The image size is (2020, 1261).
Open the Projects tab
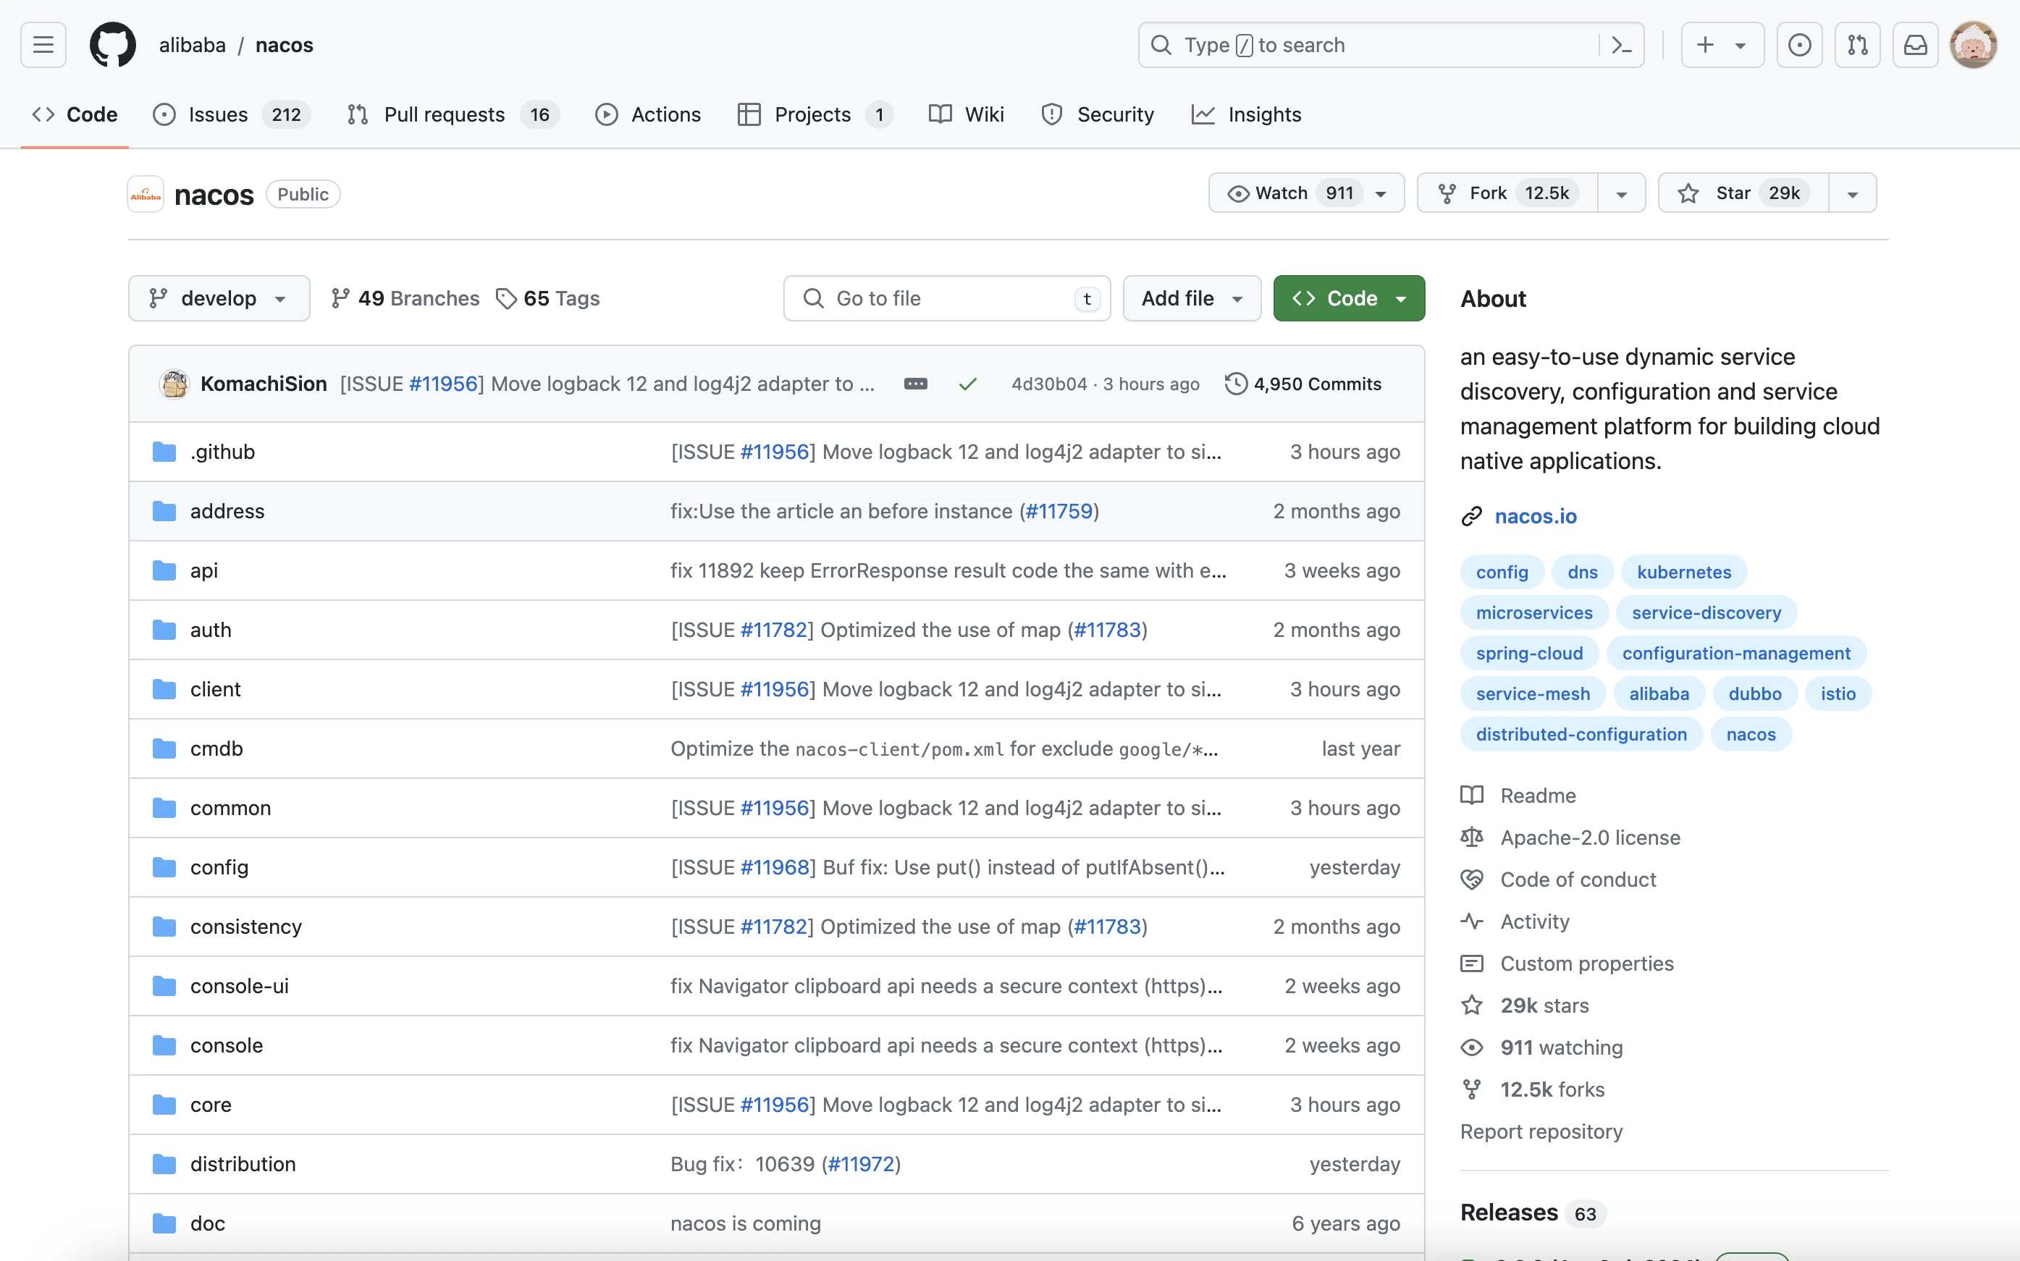click(x=815, y=114)
